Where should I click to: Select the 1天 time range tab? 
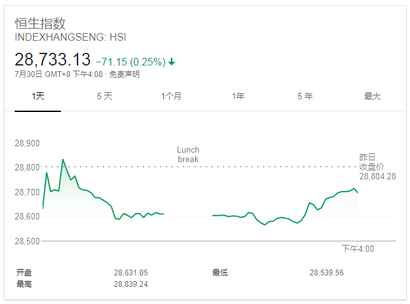coord(38,96)
